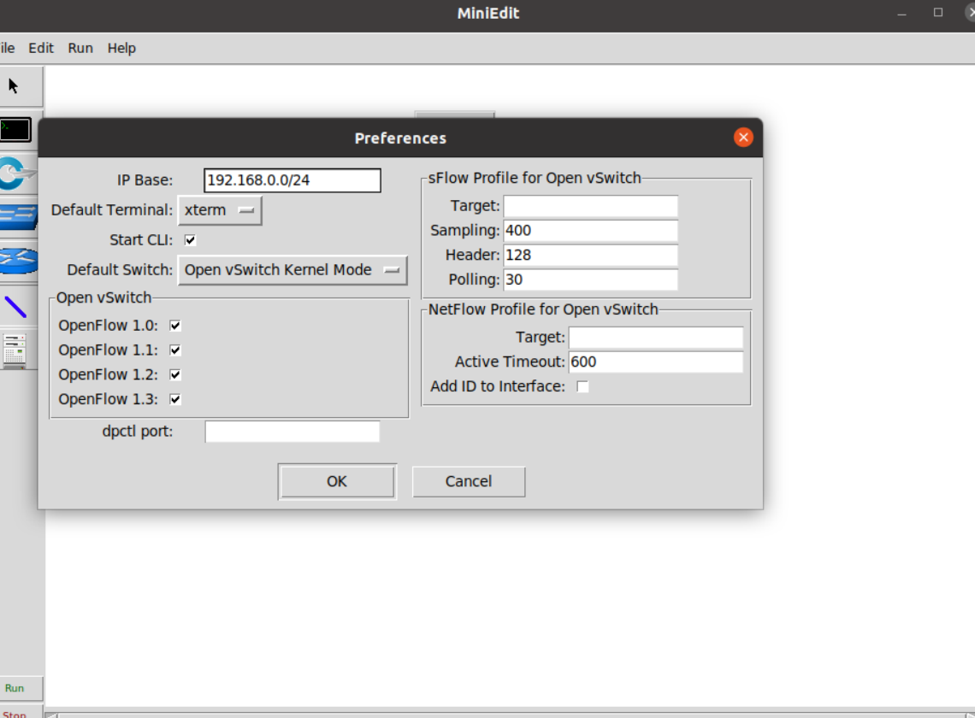Viewport: 975px width, 718px height.
Task: Close the Preferences dialog with red X
Action: [743, 138]
